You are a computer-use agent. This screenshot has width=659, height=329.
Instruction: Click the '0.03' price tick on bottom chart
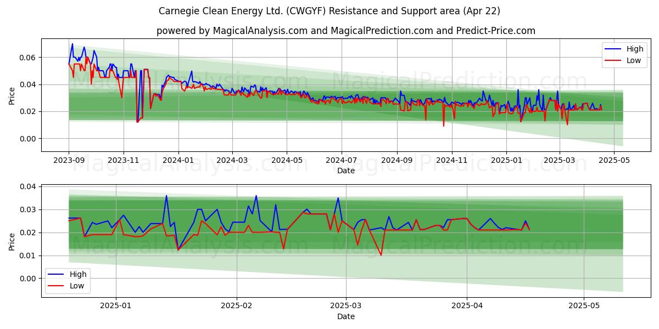(27, 209)
